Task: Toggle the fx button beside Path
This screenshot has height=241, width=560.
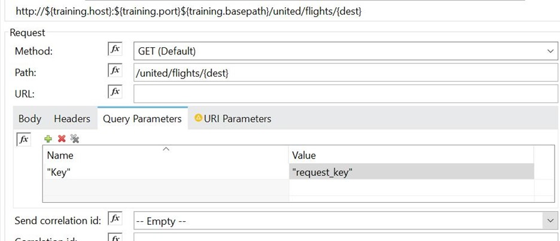Action: click(115, 72)
